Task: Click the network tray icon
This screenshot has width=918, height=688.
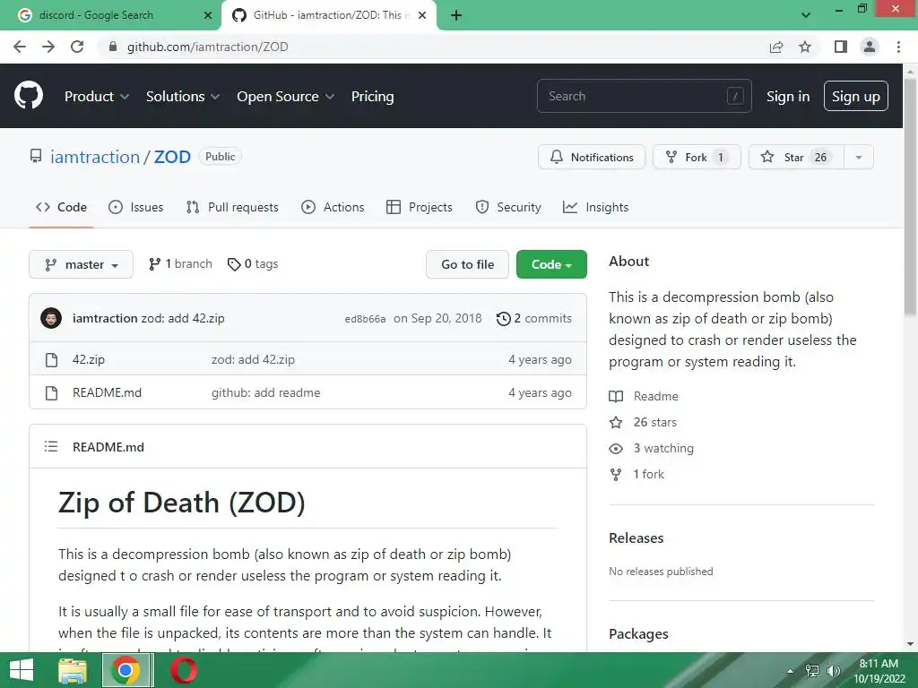Action: [812, 671]
